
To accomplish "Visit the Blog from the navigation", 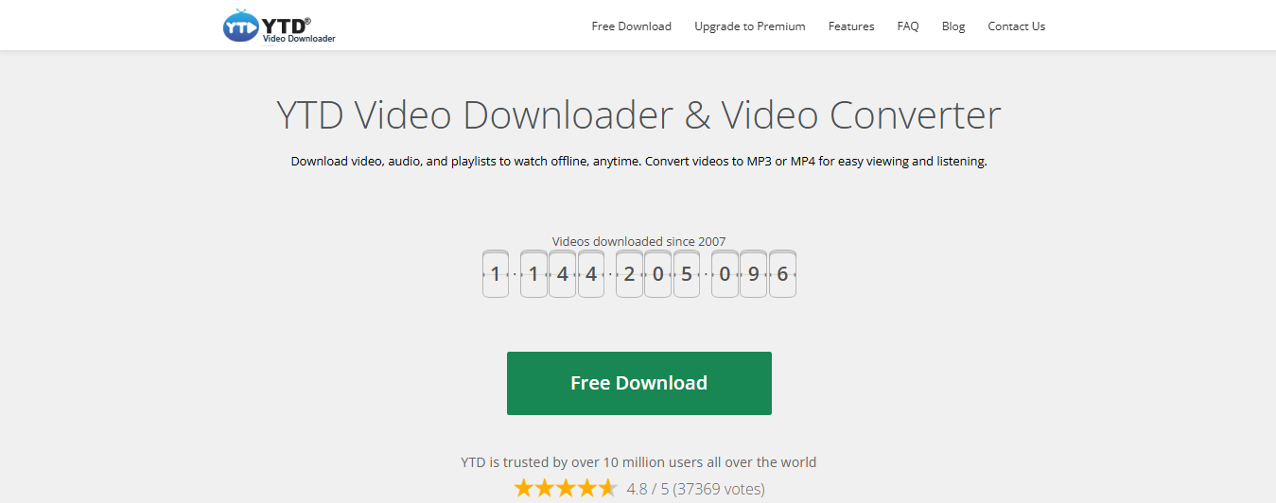I will pyautogui.click(x=953, y=26).
